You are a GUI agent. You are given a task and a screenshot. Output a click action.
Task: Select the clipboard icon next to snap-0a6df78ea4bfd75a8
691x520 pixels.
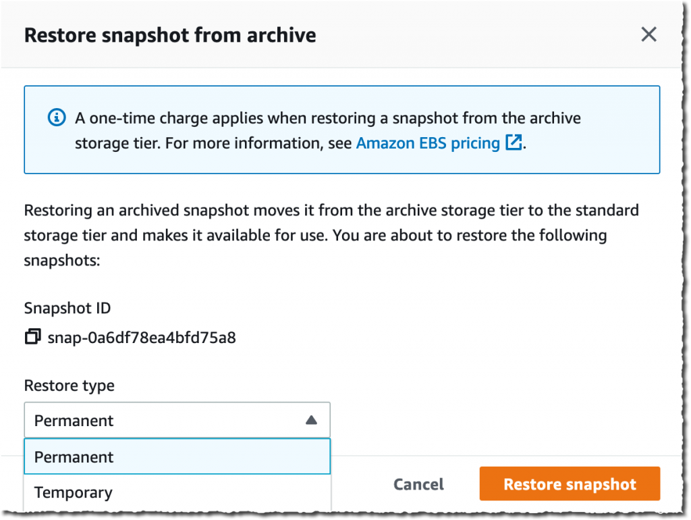coord(32,336)
